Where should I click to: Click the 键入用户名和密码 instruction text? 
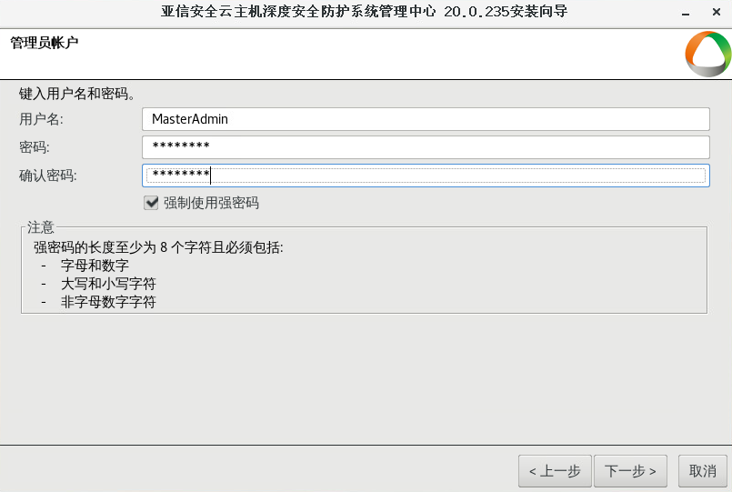[77, 94]
